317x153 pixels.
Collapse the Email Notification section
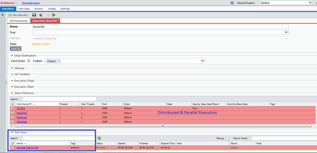(12, 56)
